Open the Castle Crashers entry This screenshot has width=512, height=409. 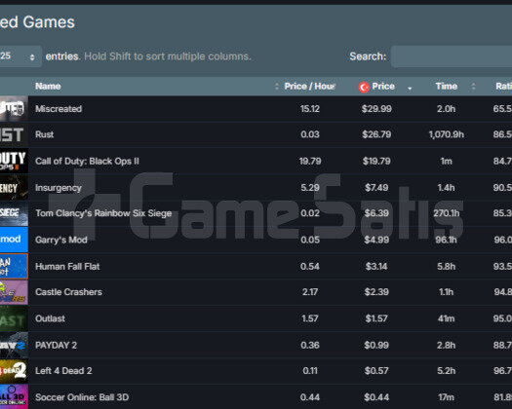point(68,292)
